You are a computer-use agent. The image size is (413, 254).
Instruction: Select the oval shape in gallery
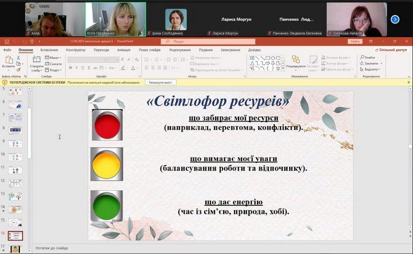tap(273, 58)
